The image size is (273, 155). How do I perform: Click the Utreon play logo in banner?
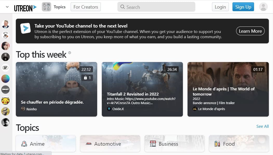point(25,28)
